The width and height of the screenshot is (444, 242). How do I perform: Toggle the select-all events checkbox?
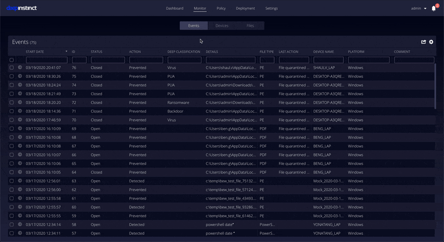coord(12,60)
